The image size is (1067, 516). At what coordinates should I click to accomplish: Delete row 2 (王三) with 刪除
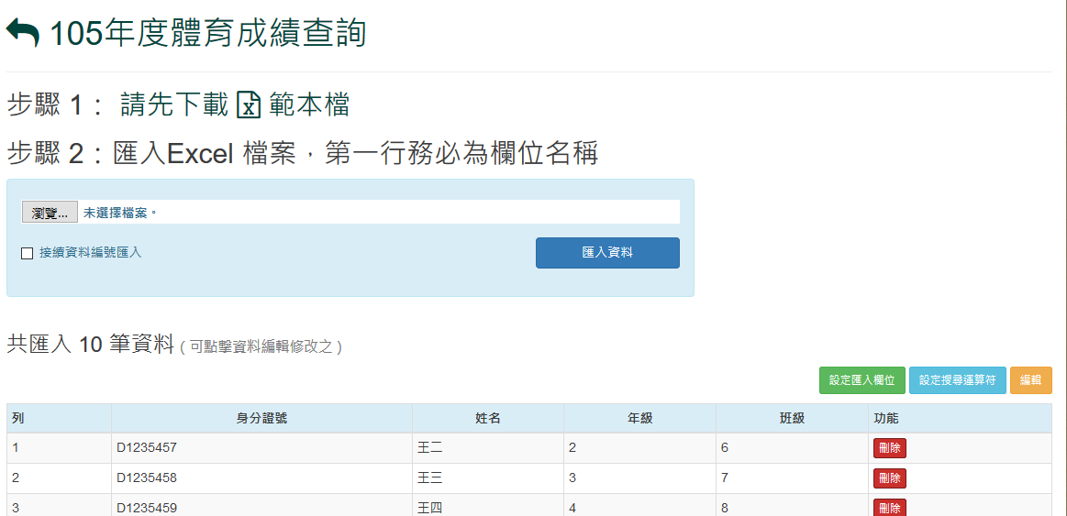[889, 478]
